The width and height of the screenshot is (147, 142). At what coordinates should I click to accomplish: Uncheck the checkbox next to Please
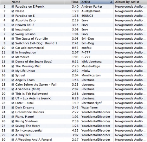13,11
